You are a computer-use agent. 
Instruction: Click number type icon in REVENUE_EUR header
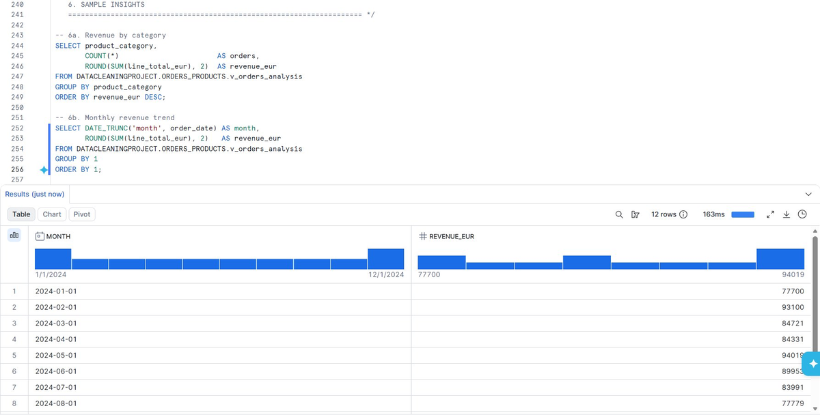click(x=422, y=236)
